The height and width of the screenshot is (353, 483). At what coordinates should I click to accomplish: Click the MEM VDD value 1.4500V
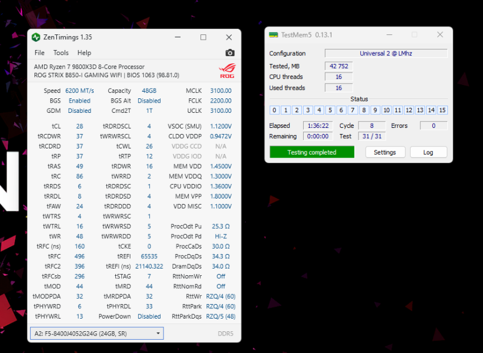click(x=221, y=166)
